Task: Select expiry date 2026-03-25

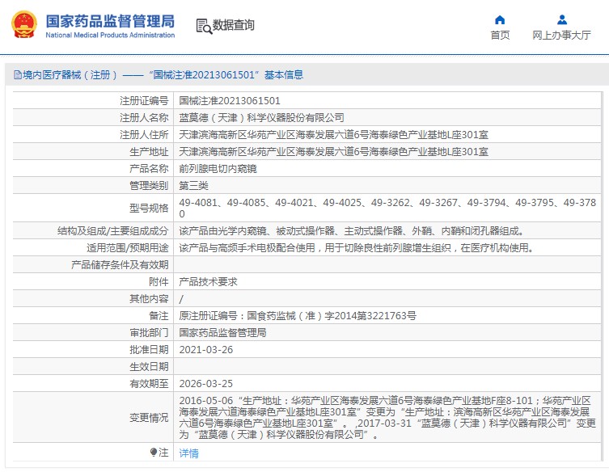Action: pos(206,383)
